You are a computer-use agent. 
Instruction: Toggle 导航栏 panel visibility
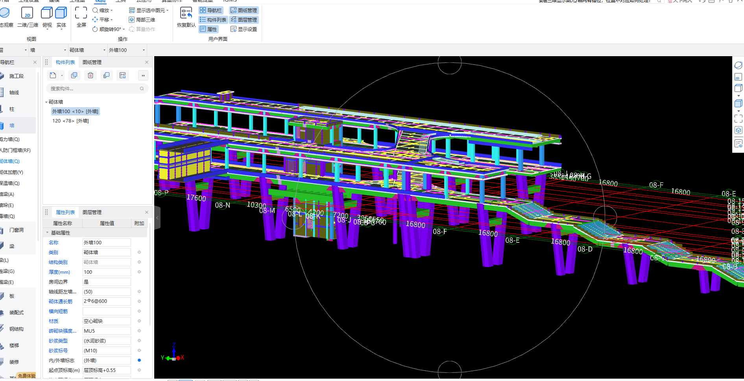[x=211, y=10]
